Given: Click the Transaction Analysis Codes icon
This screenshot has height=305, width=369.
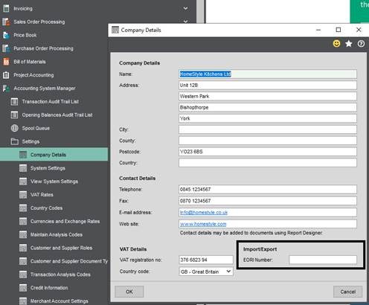Looking at the screenshot, I should pos(23,274).
